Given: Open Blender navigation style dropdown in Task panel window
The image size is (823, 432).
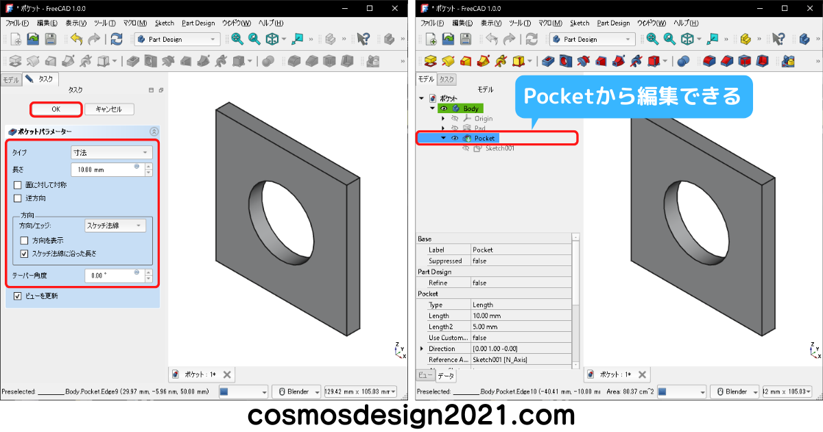Looking at the screenshot, I should [296, 392].
